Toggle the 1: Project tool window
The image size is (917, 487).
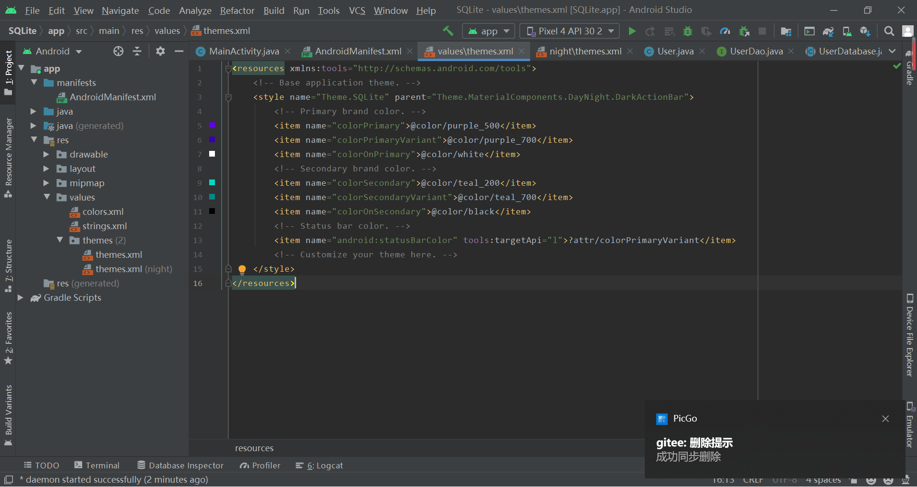(9, 73)
